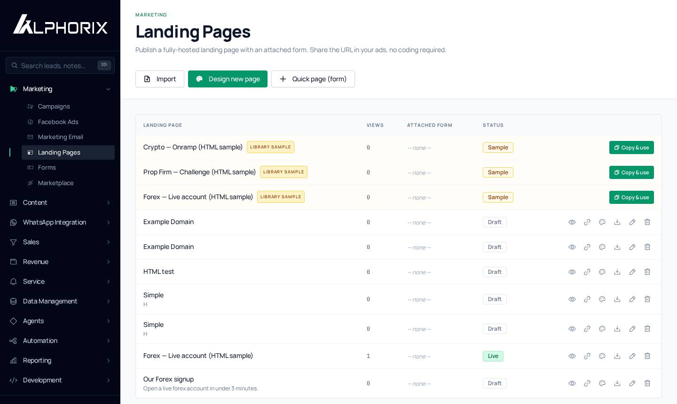Open Marketplace in the sidebar
Image resolution: width=677 pixels, height=404 pixels.
(68, 183)
